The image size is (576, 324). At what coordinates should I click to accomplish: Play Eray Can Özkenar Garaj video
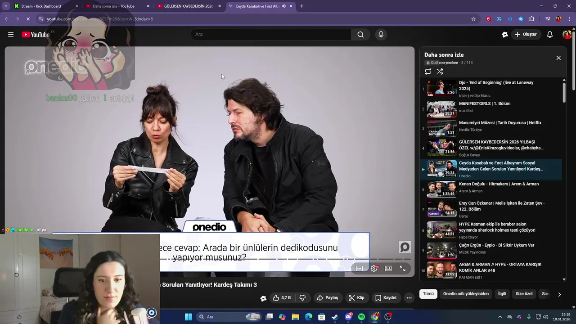point(490,209)
